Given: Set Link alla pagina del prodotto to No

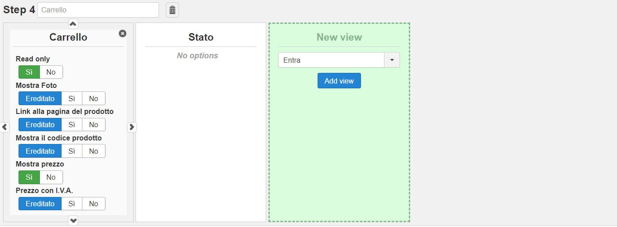Looking at the screenshot, I should tap(93, 125).
